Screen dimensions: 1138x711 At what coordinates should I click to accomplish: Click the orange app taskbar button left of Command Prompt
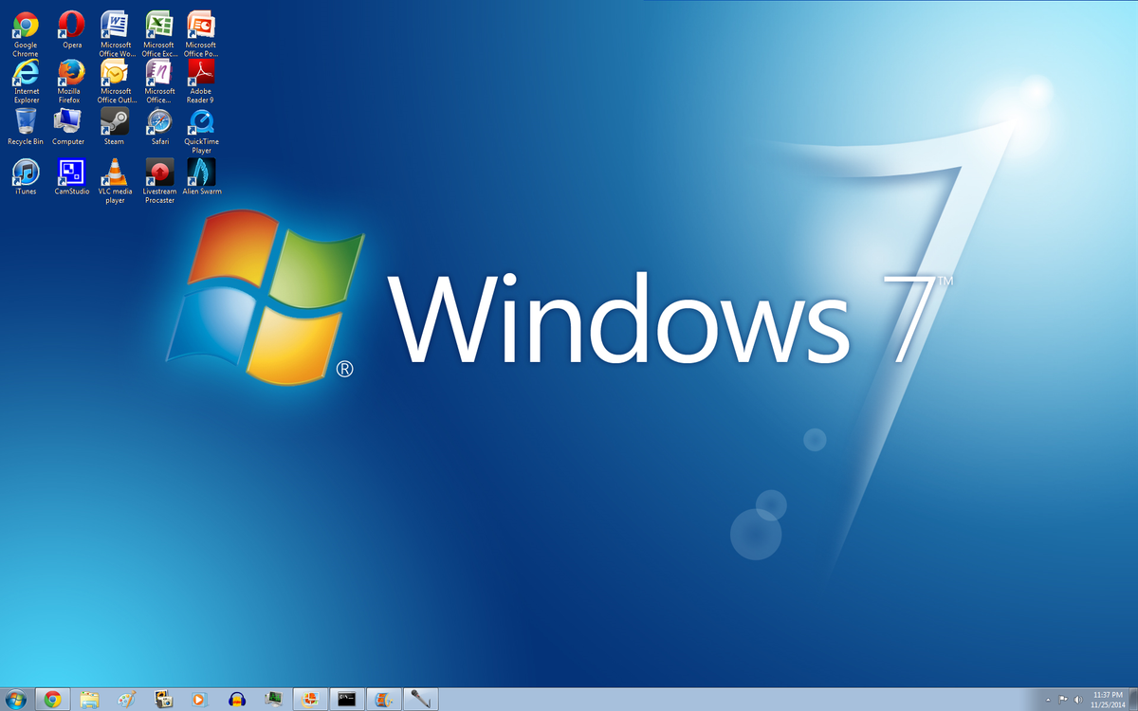coord(310,700)
